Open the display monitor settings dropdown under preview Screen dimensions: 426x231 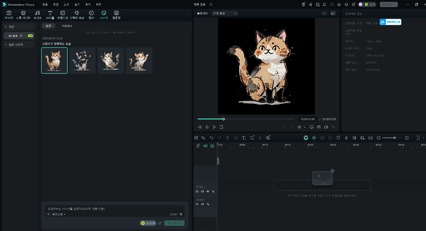[312, 127]
